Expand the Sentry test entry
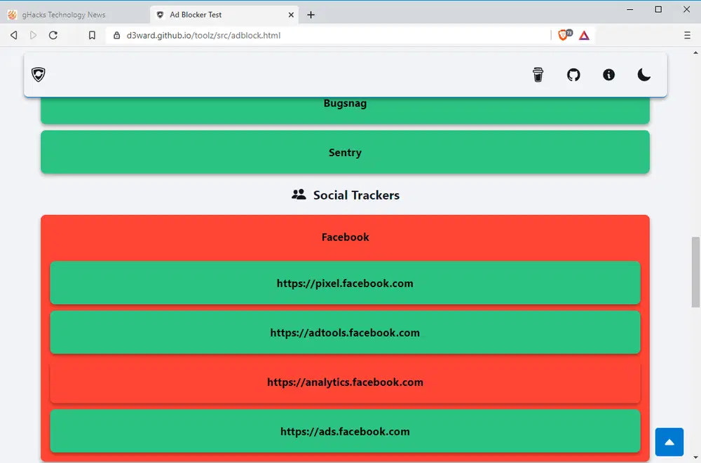Screen dimensions: 701x463 [345, 152]
